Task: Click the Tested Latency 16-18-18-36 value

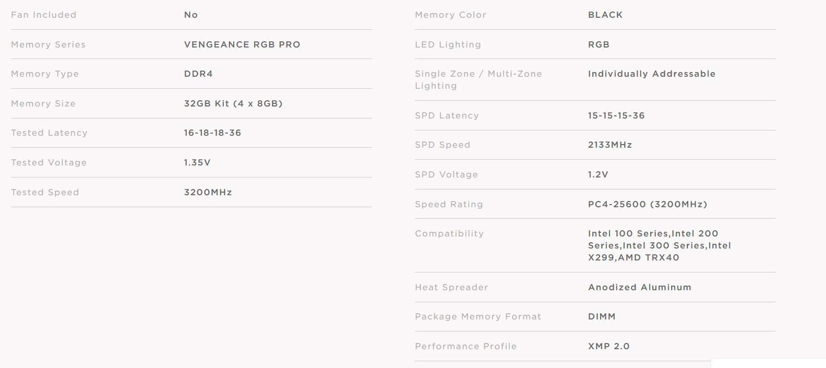Action: (x=212, y=133)
